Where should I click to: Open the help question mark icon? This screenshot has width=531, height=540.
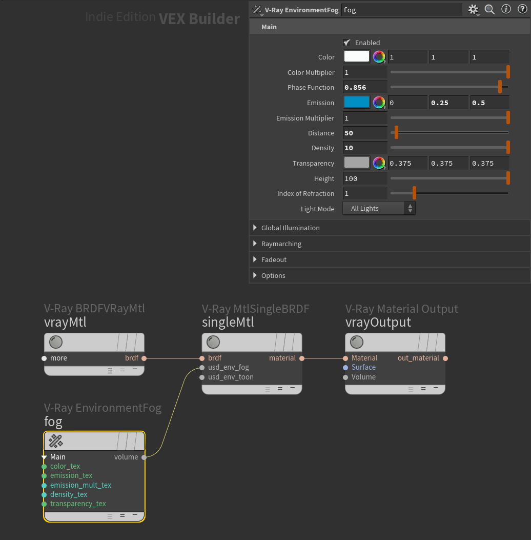pyautogui.click(x=522, y=9)
